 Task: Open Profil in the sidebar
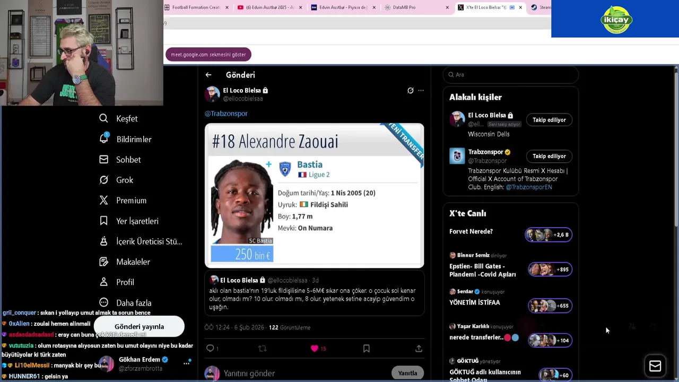116,282
